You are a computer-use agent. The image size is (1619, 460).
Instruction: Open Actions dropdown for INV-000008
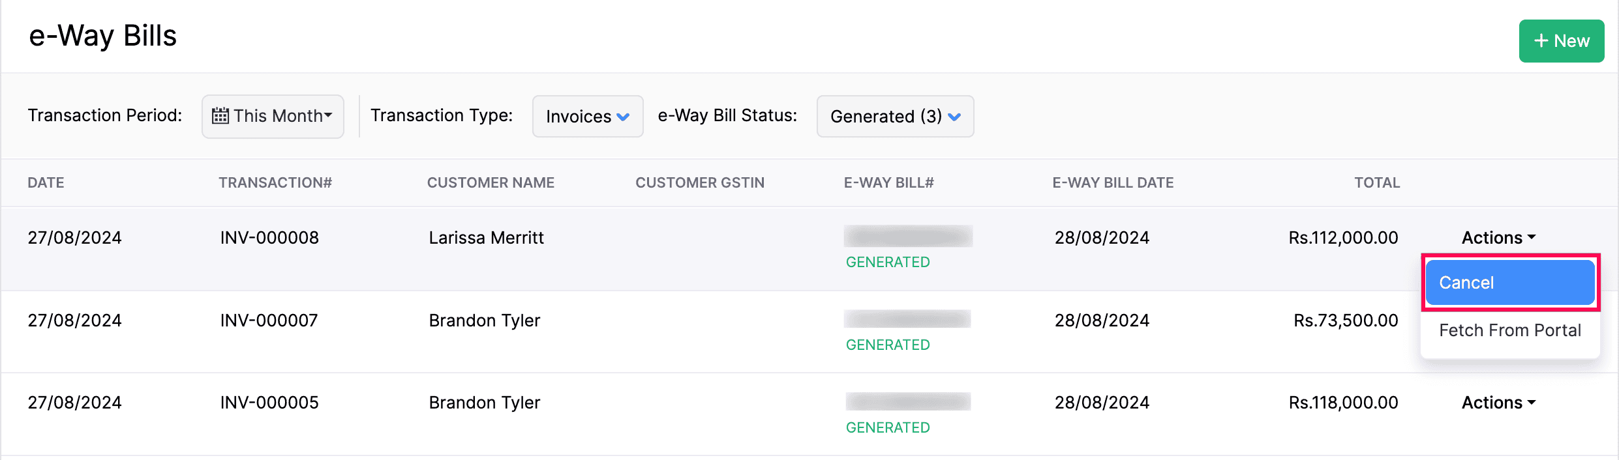[x=1498, y=238]
